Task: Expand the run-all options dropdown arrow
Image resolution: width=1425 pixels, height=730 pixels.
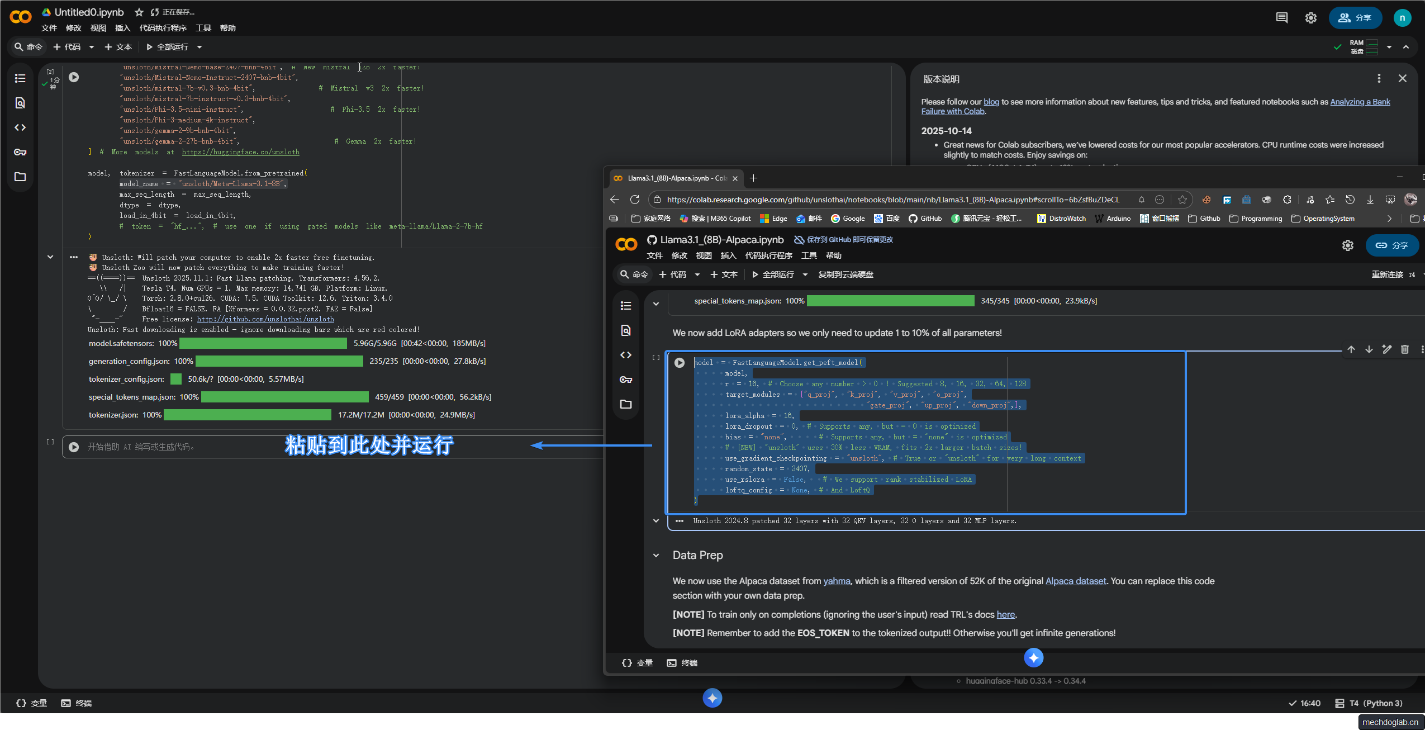Action: coord(199,47)
